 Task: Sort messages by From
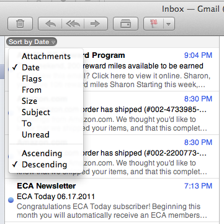click(x=46, y=90)
